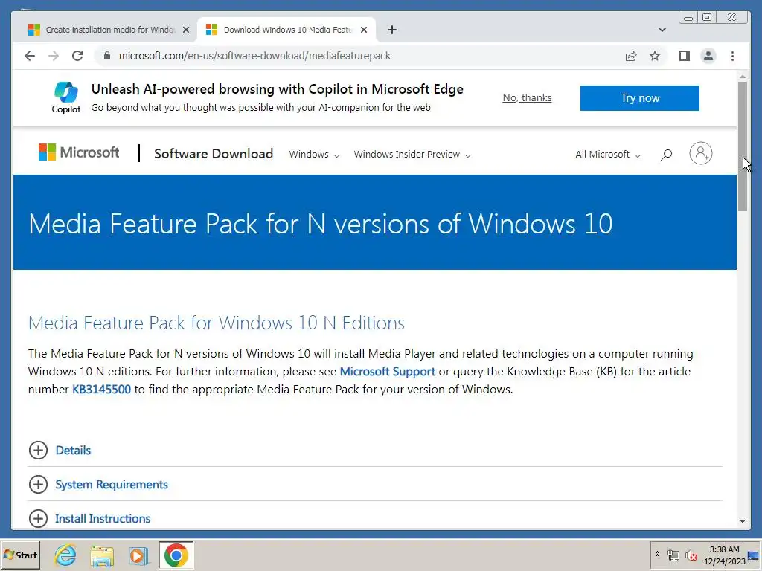This screenshot has width=762, height=571.
Task: Click the Try now button
Action: pos(639,98)
